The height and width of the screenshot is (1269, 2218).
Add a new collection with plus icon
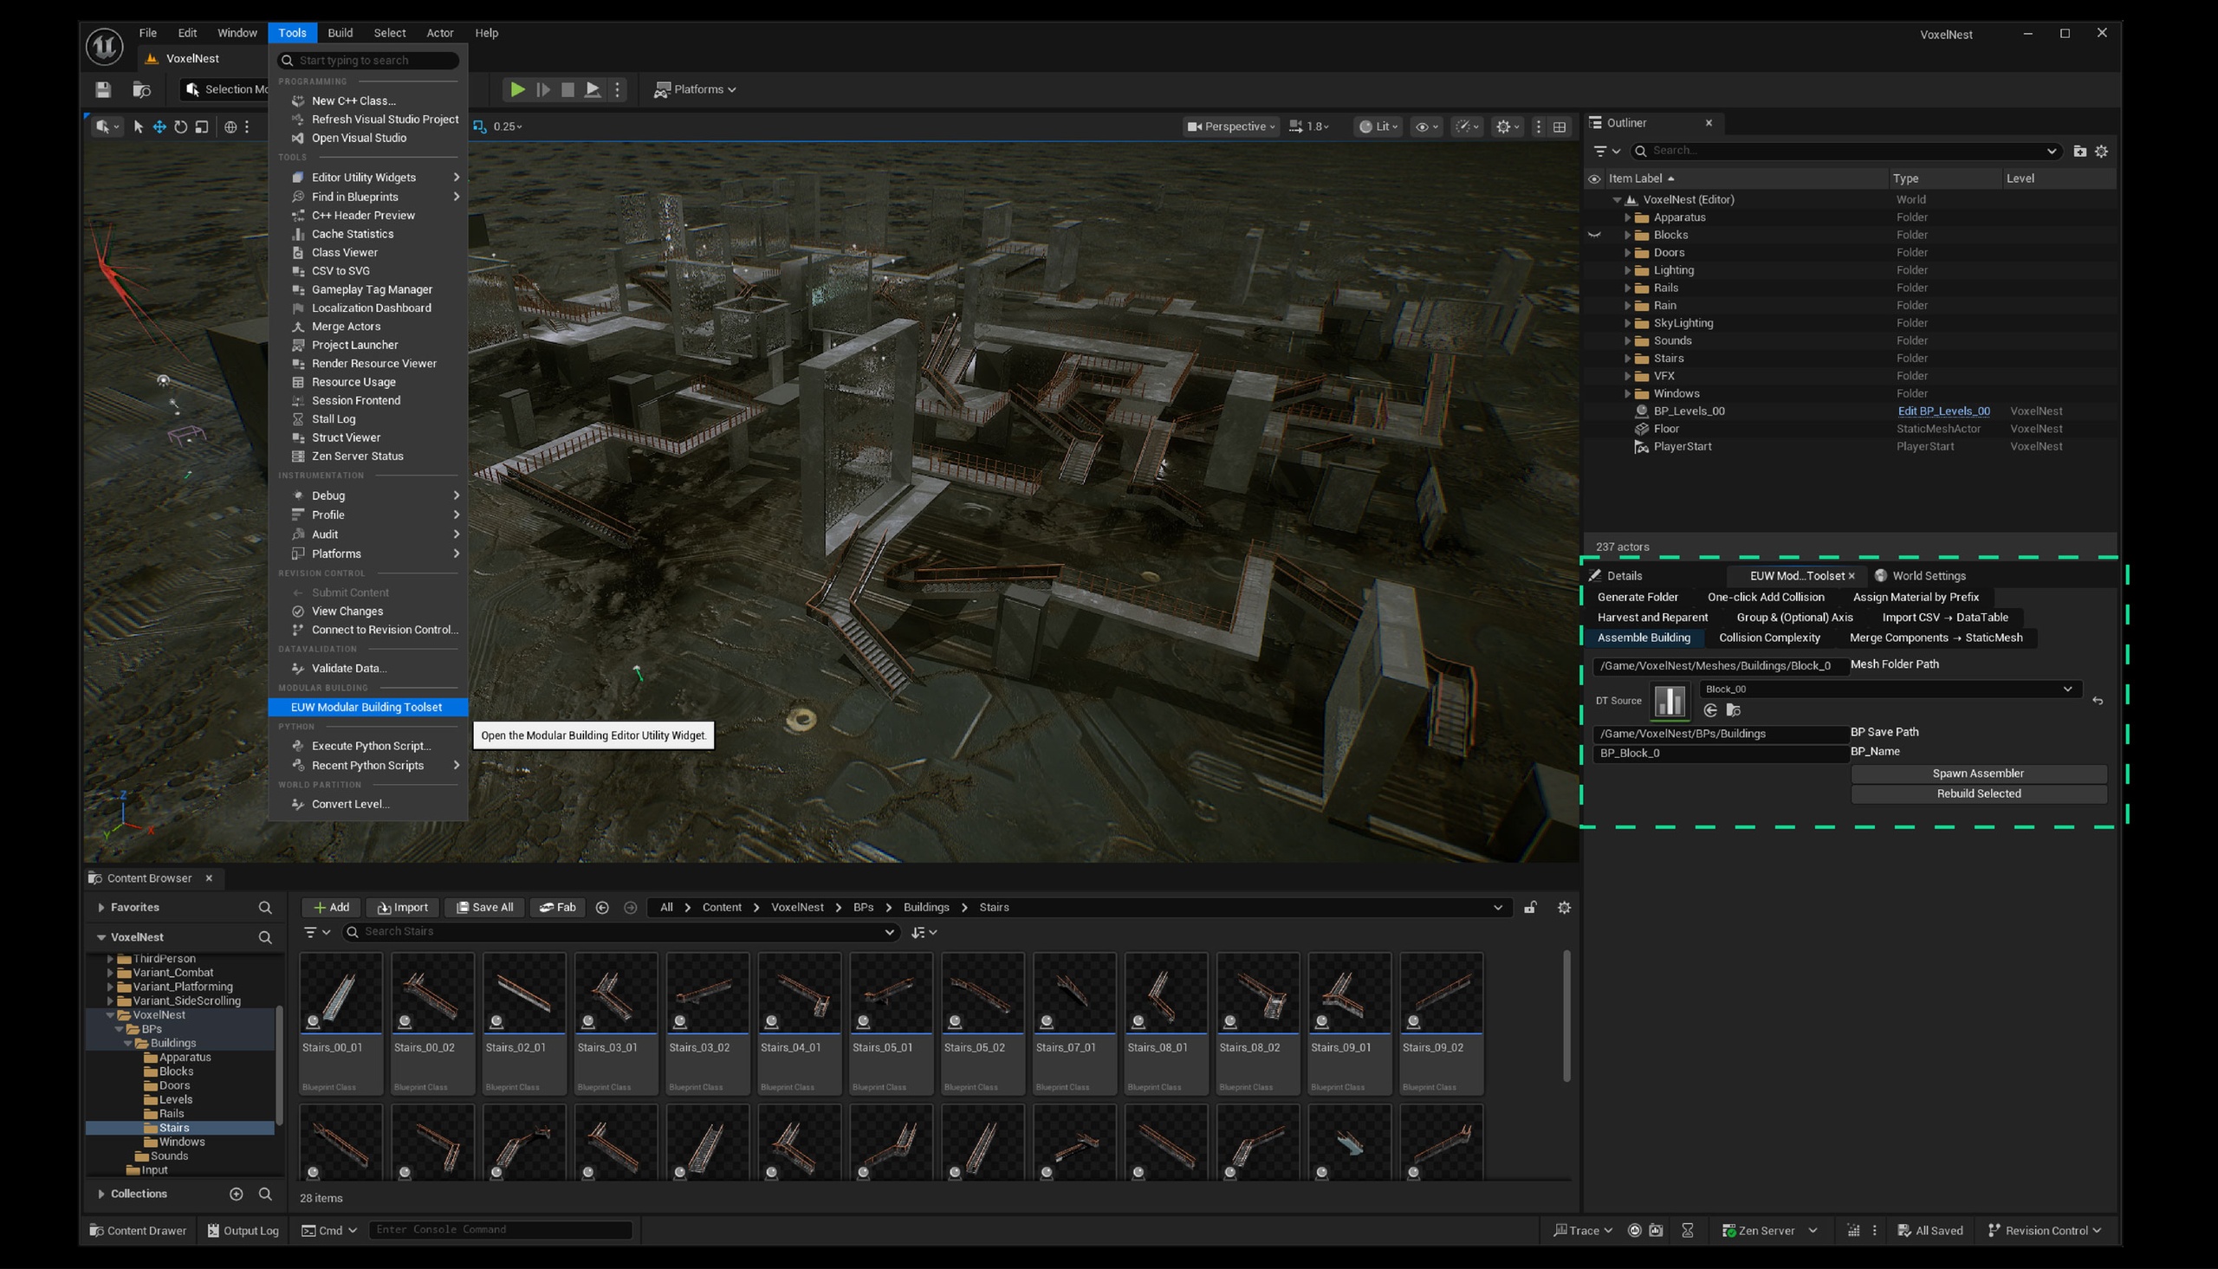(237, 1193)
